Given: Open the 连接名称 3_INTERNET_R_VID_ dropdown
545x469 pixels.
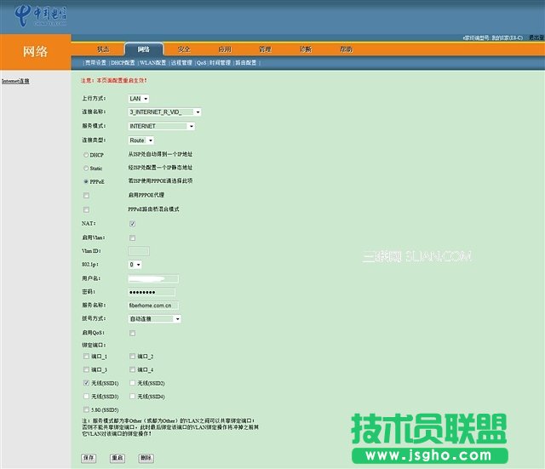Looking at the screenshot, I should click(164, 112).
